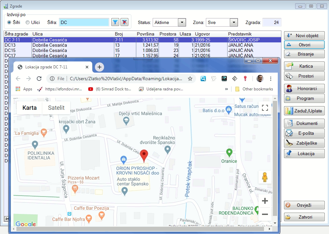The height and width of the screenshot is (234, 329).
Task: Open the Status dropdown
Action: coord(182,22)
